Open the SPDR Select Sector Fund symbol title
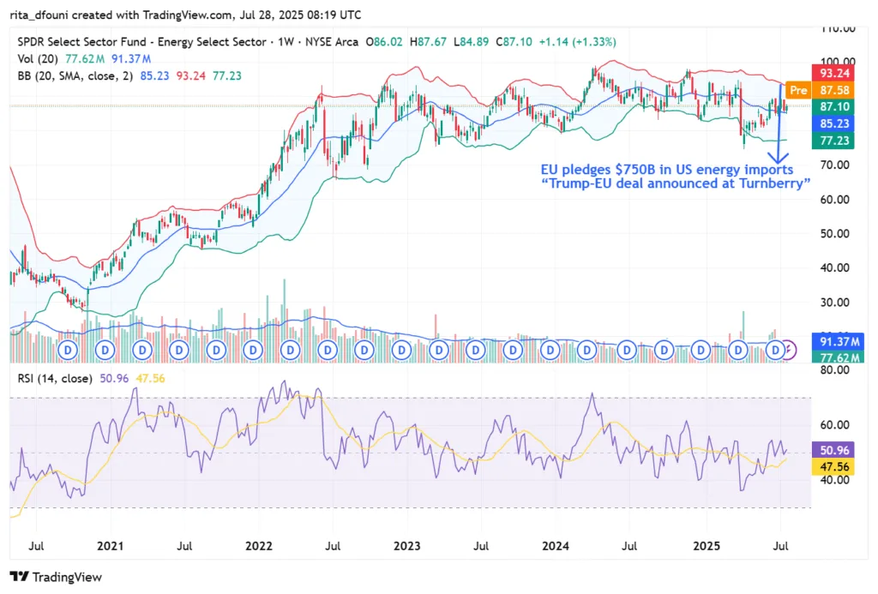 point(141,41)
